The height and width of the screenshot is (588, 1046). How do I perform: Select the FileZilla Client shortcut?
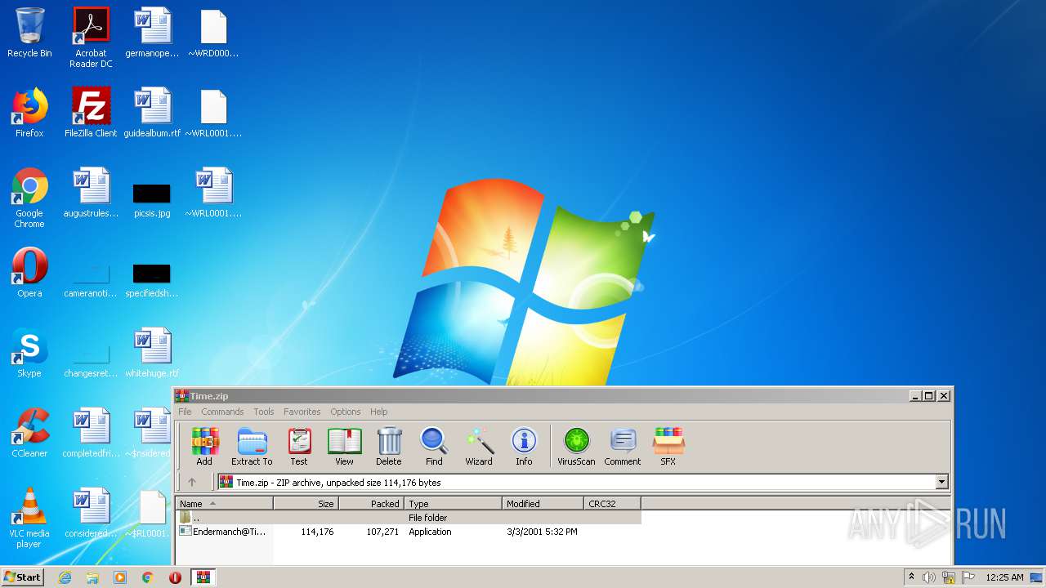point(91,113)
